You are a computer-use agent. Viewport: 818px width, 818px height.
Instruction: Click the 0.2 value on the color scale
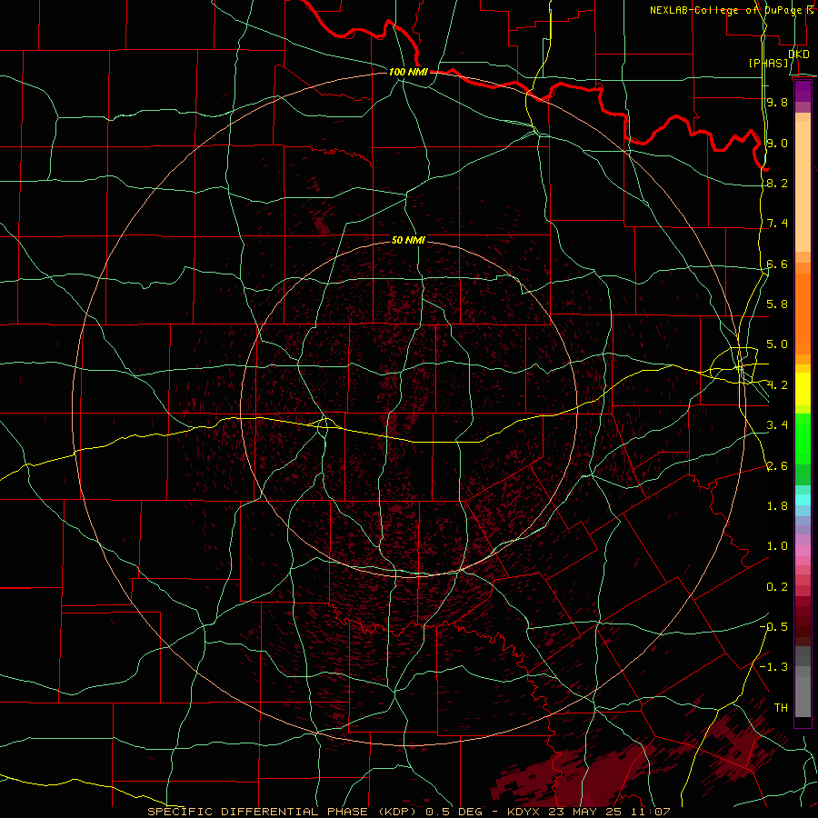point(777,587)
